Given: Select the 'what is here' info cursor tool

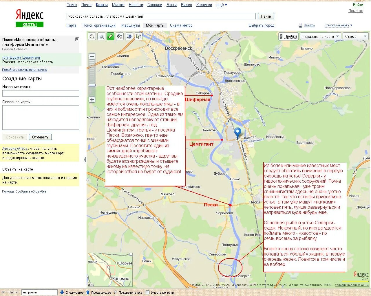Looking at the screenshot, I should [138, 36].
